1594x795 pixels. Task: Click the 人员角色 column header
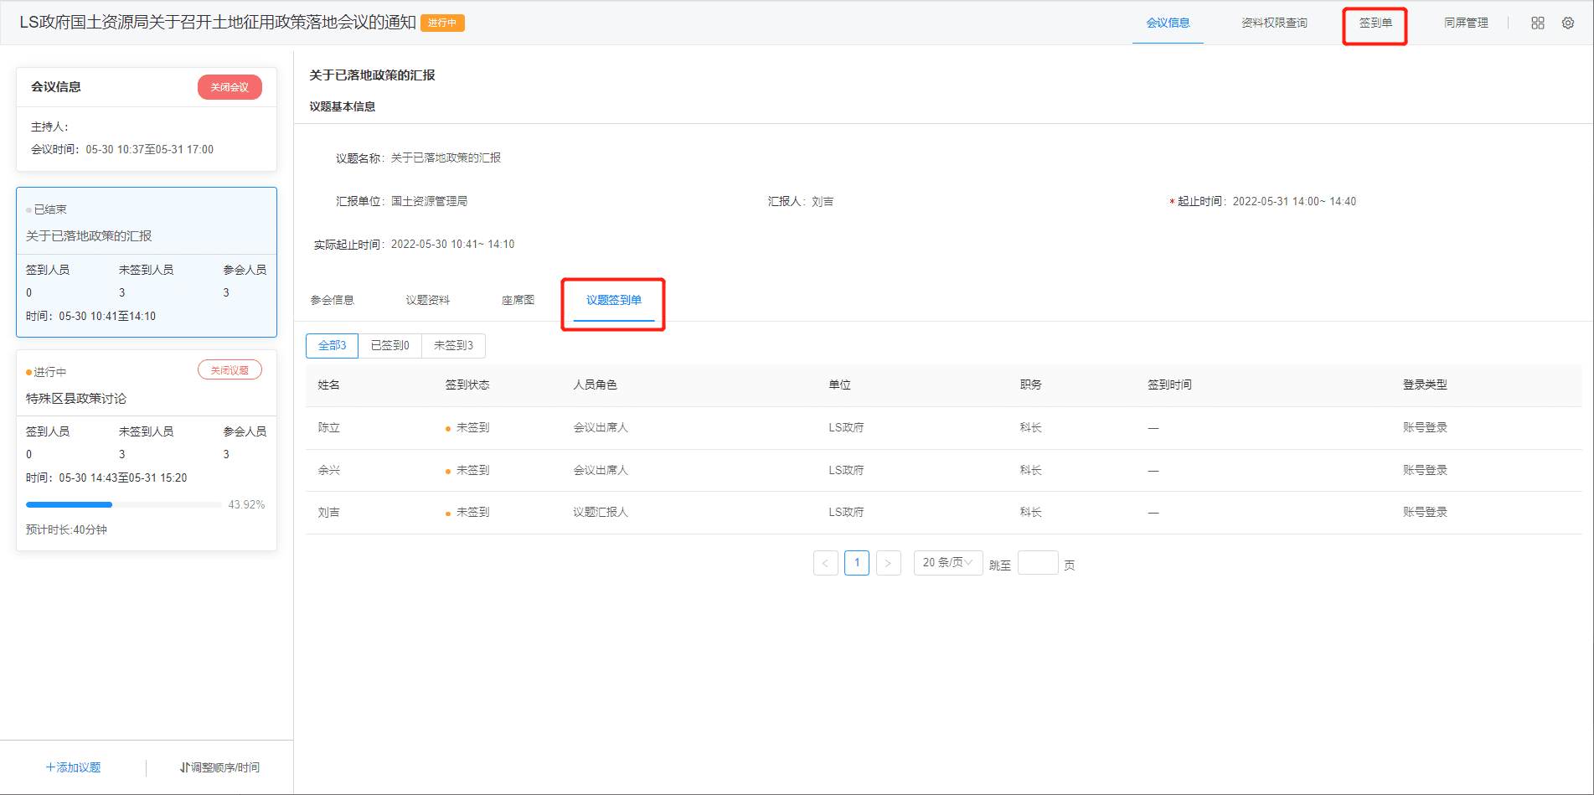[595, 385]
